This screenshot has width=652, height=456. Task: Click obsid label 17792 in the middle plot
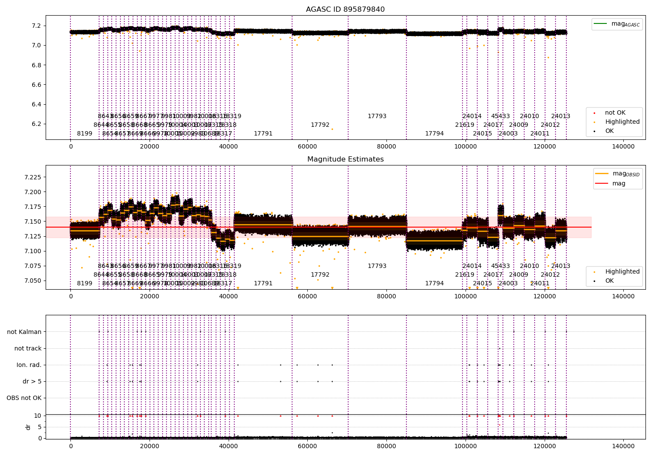tap(320, 275)
